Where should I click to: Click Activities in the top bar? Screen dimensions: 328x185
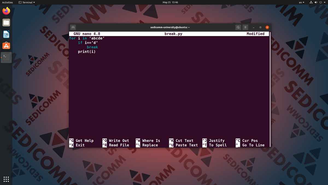click(x=7, y=2)
